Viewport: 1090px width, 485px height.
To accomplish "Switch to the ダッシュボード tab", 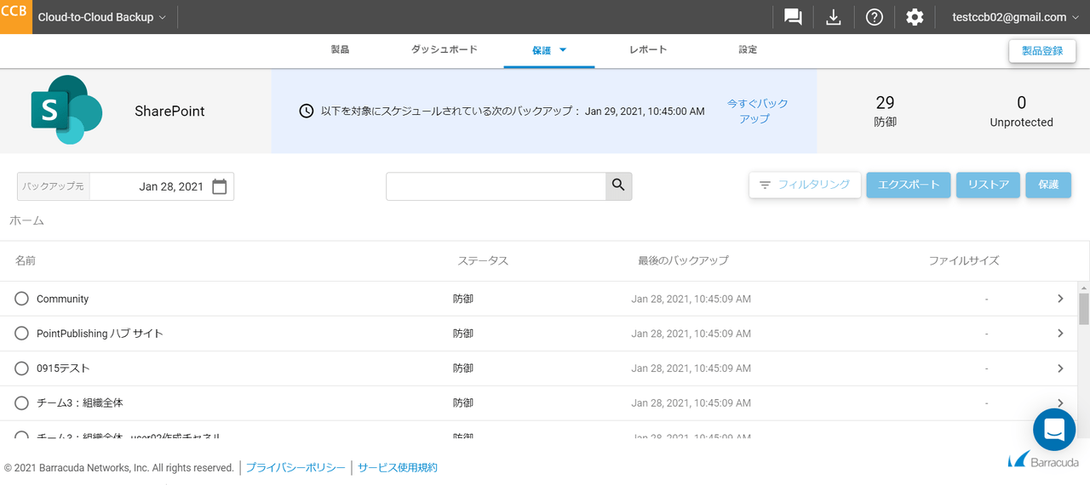I will click(444, 50).
